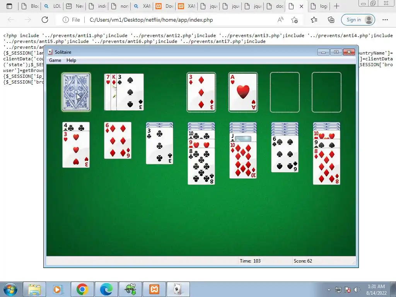Select the jack card above 10 of diamonds
The height and width of the screenshot is (297, 396).
[x=243, y=137]
